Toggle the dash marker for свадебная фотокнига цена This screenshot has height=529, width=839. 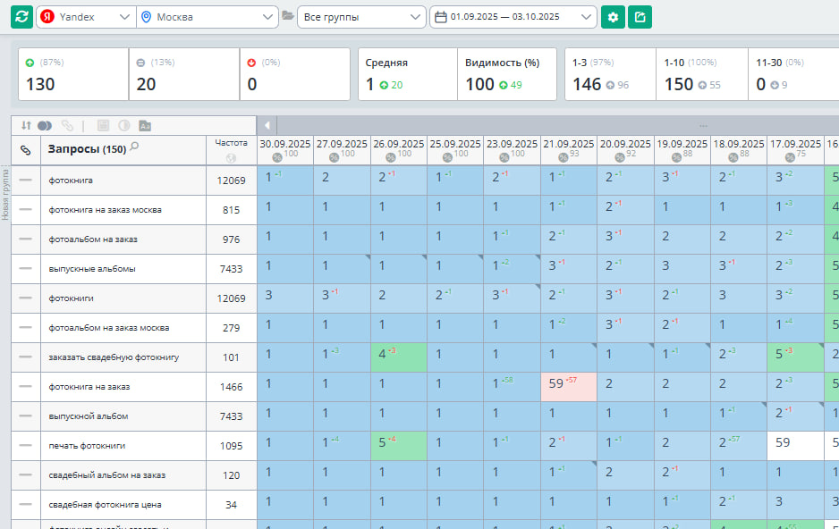pos(26,504)
